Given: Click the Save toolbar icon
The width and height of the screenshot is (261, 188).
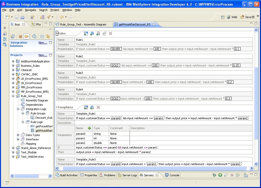Looking at the screenshot, I should [x=17, y=17].
